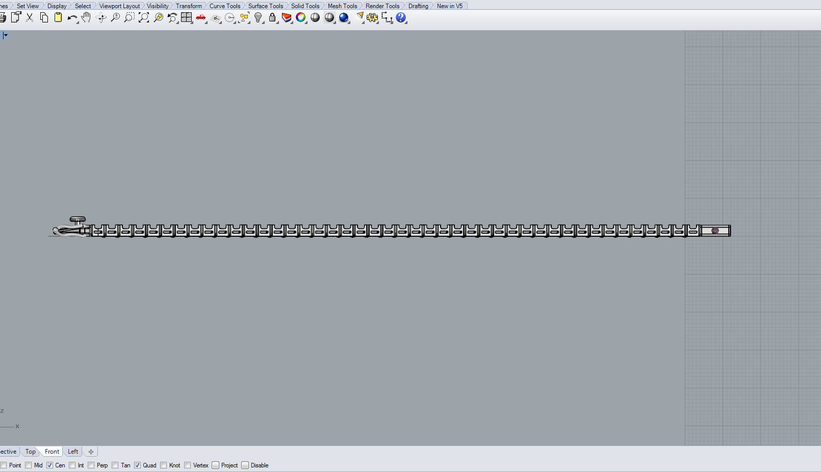Open the Render Tools toolbar tab
Viewport: 821px width, 472px height.
tap(382, 6)
